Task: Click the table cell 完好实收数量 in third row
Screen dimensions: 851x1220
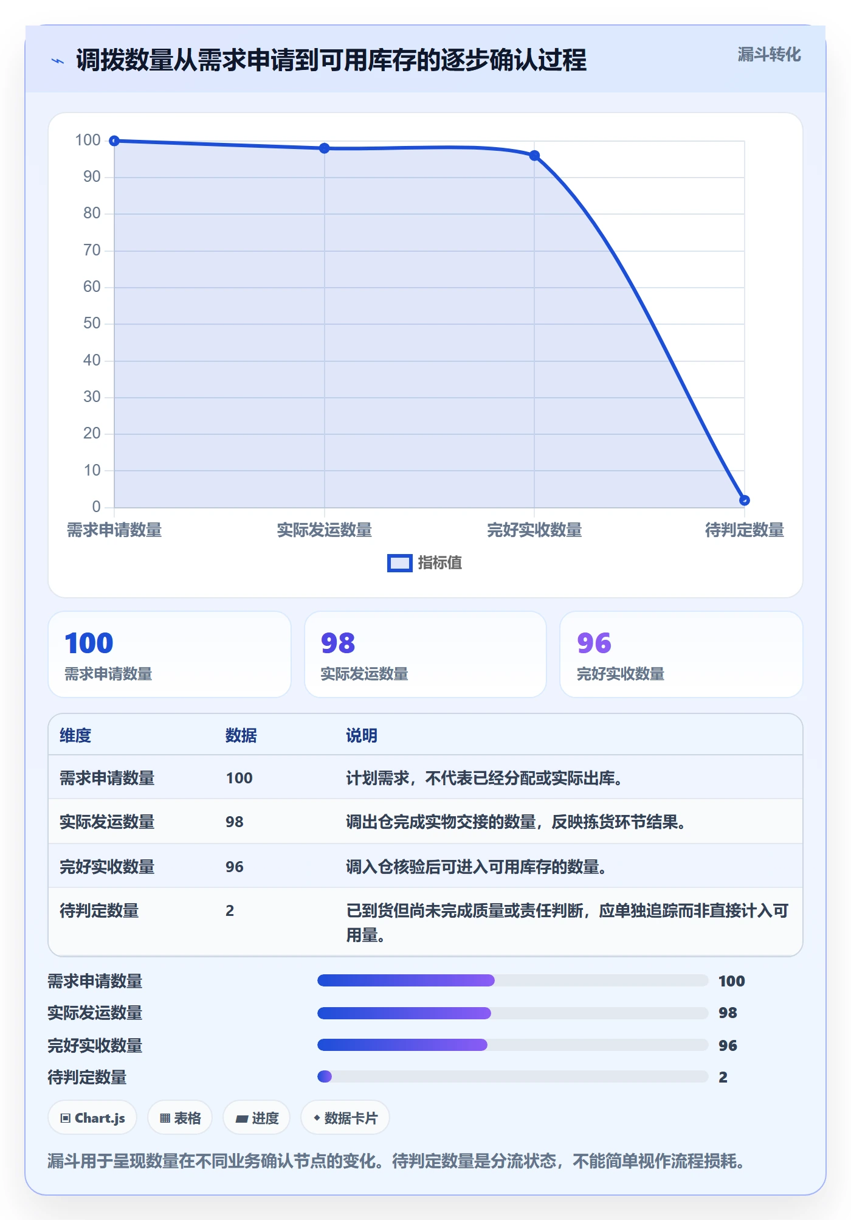Action: [x=107, y=867]
